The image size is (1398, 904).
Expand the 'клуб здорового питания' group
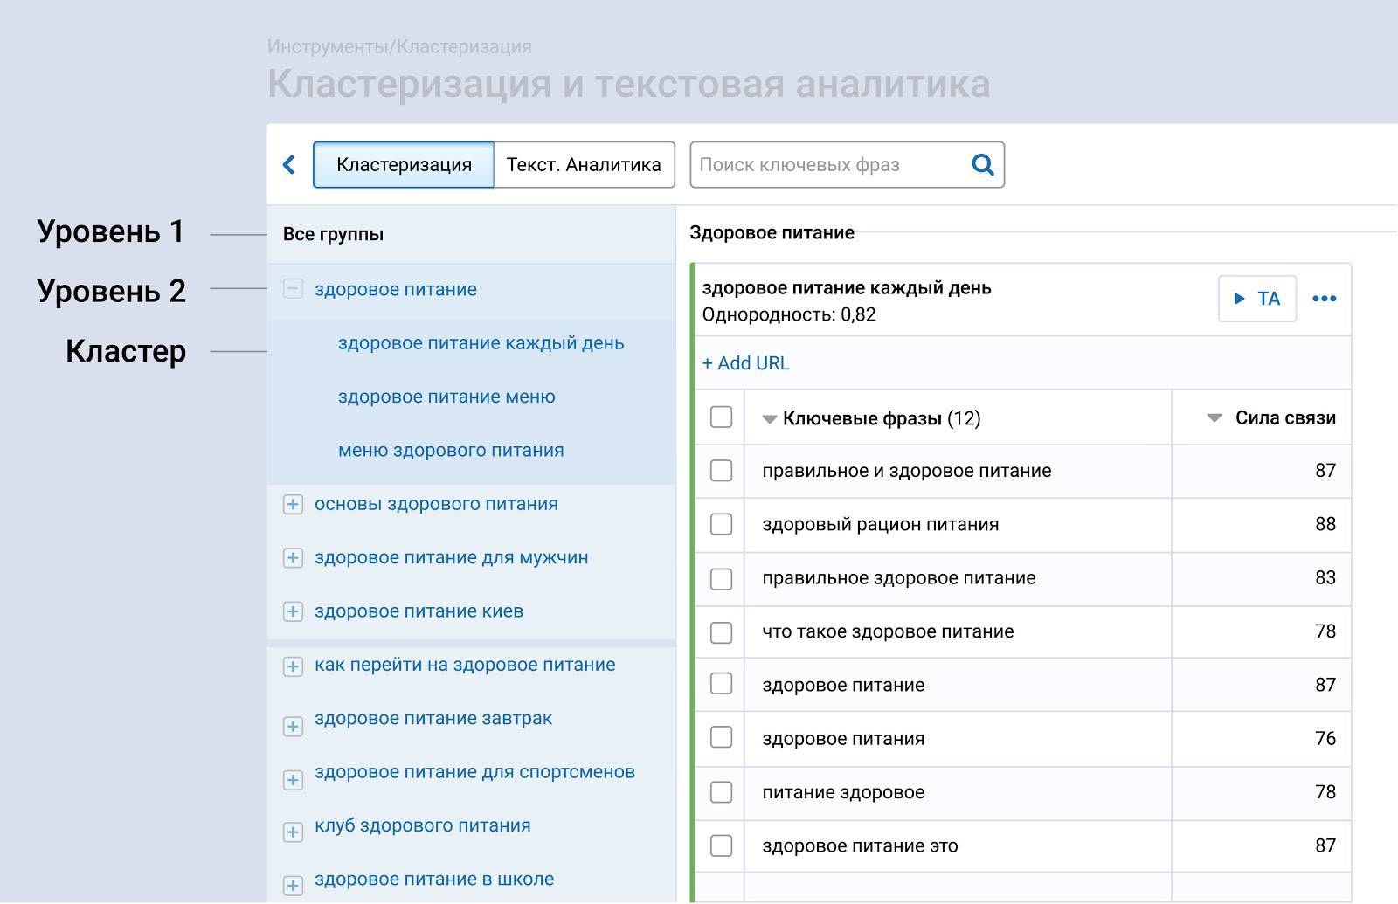(293, 832)
